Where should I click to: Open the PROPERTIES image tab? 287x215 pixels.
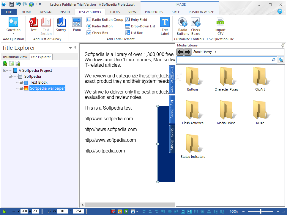[154, 12]
